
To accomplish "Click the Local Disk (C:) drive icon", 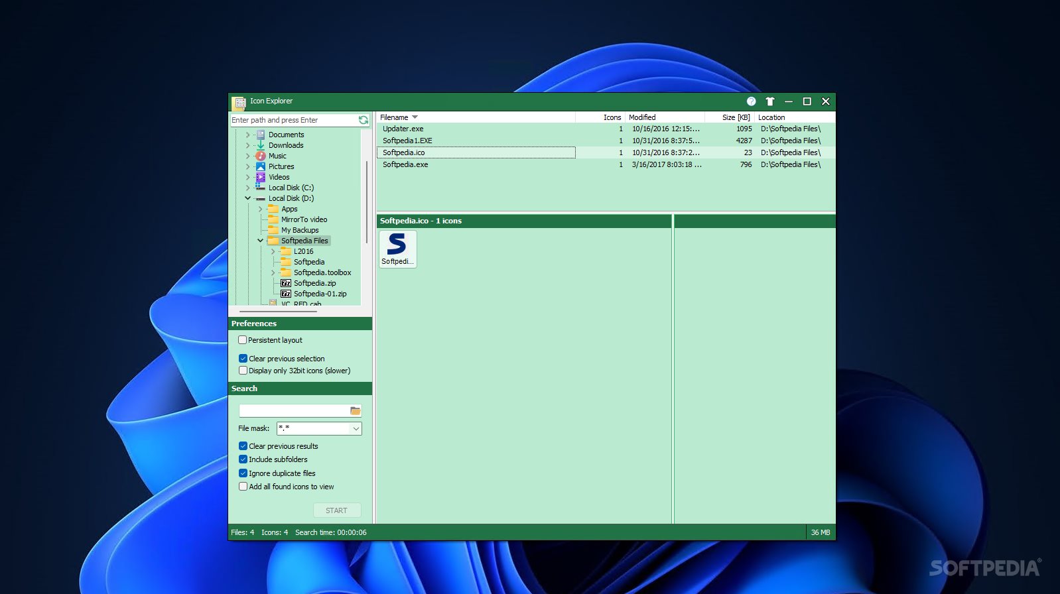I will (261, 188).
